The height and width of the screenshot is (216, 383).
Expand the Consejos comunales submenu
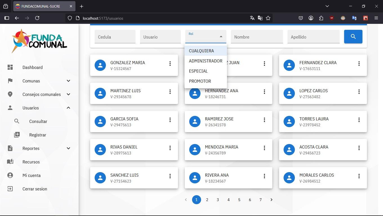[x=68, y=94]
